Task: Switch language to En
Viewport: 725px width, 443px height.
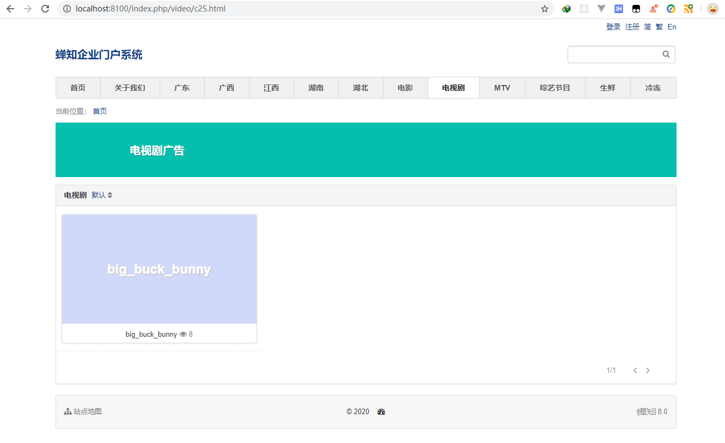Action: (x=672, y=27)
